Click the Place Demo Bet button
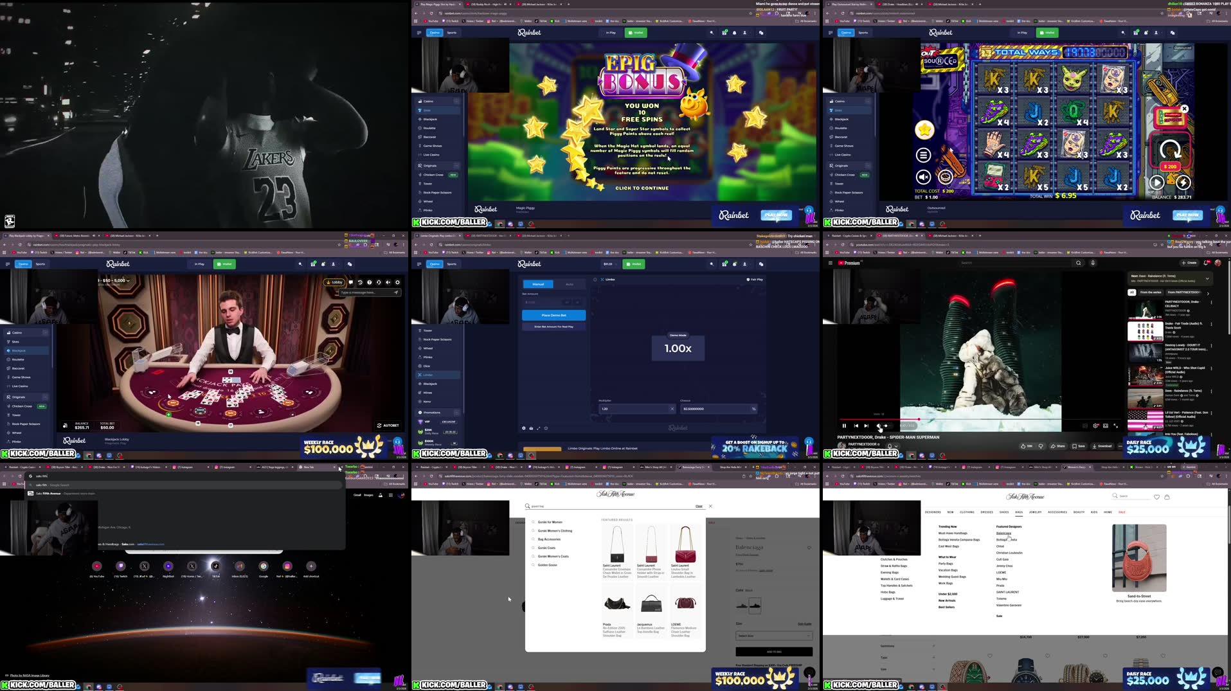This screenshot has height=691, width=1231. 552,315
